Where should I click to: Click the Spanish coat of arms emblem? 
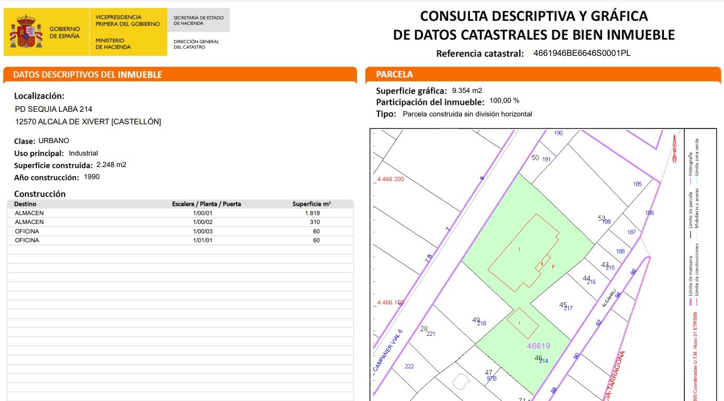pos(26,31)
